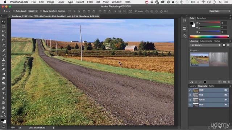Screen dimensions: 232x130
Task: Hide the Green channel eye
Action: pos(190,100)
